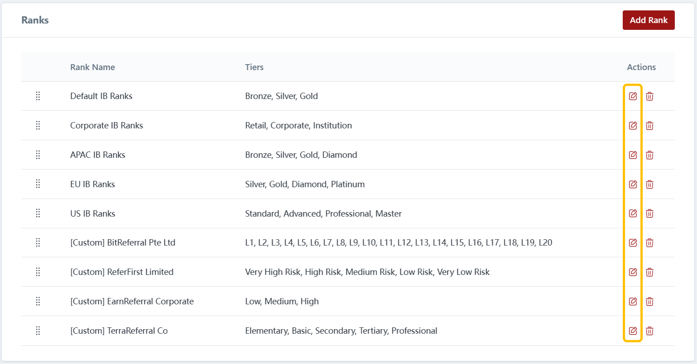Edit the Default IB Ranks row

click(633, 96)
